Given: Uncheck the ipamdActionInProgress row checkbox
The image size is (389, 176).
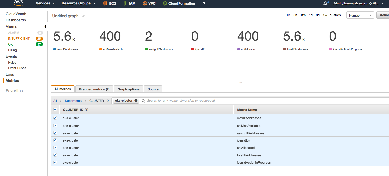Looking at the screenshot, I should [x=55, y=162].
